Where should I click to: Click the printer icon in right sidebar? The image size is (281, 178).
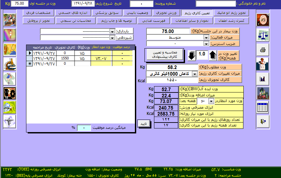point(263,50)
